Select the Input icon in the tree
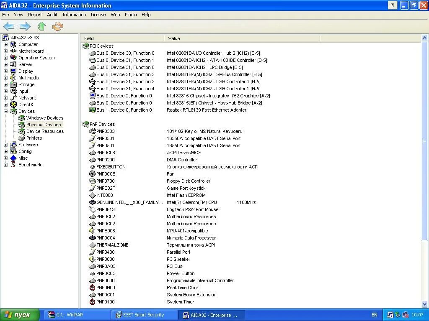This screenshot has width=429, height=321. pyautogui.click(x=13, y=91)
